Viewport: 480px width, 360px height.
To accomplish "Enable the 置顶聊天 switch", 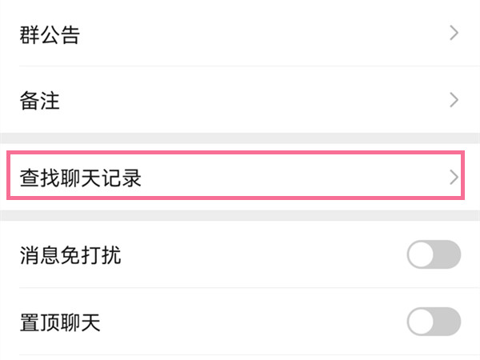I will [434, 322].
